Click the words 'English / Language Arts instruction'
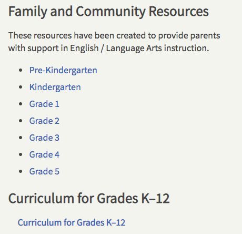The height and width of the screenshot is (234, 242). (x=139, y=48)
